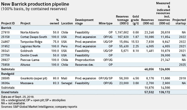Screen dimensions: 187x110
Task: Click the Norte Abierto project name
Action: click(x=30, y=32)
